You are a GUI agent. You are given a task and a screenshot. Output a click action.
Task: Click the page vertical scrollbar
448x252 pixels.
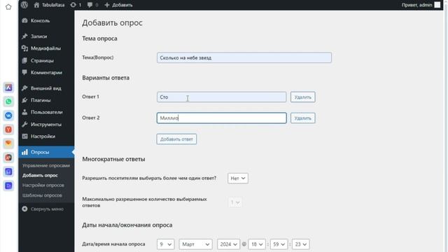pos(446,126)
